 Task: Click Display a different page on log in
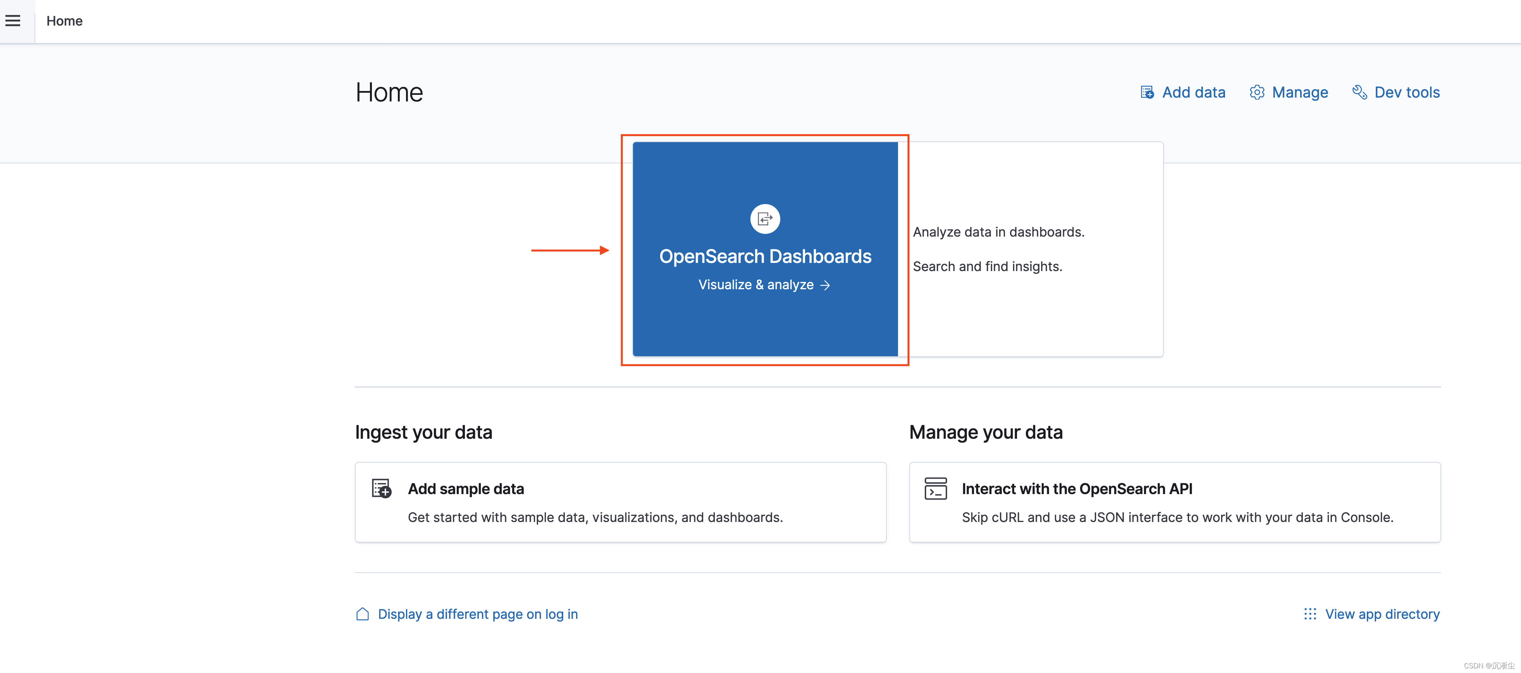tap(477, 614)
